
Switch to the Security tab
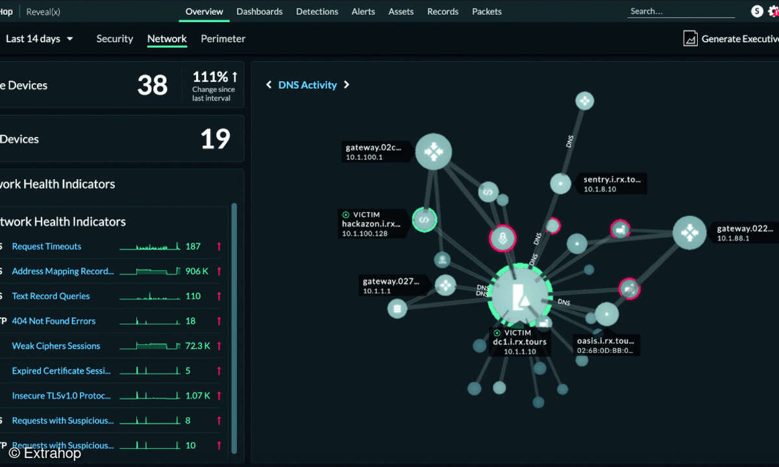[115, 39]
